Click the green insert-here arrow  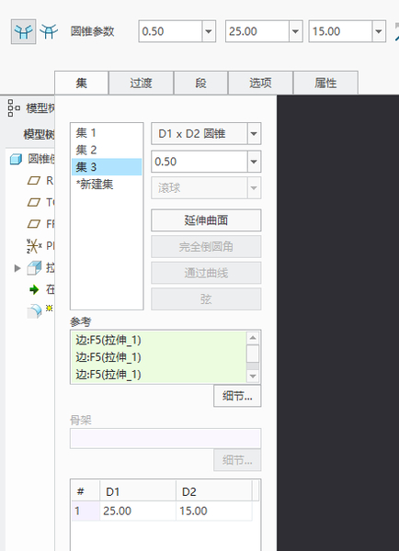tap(34, 289)
